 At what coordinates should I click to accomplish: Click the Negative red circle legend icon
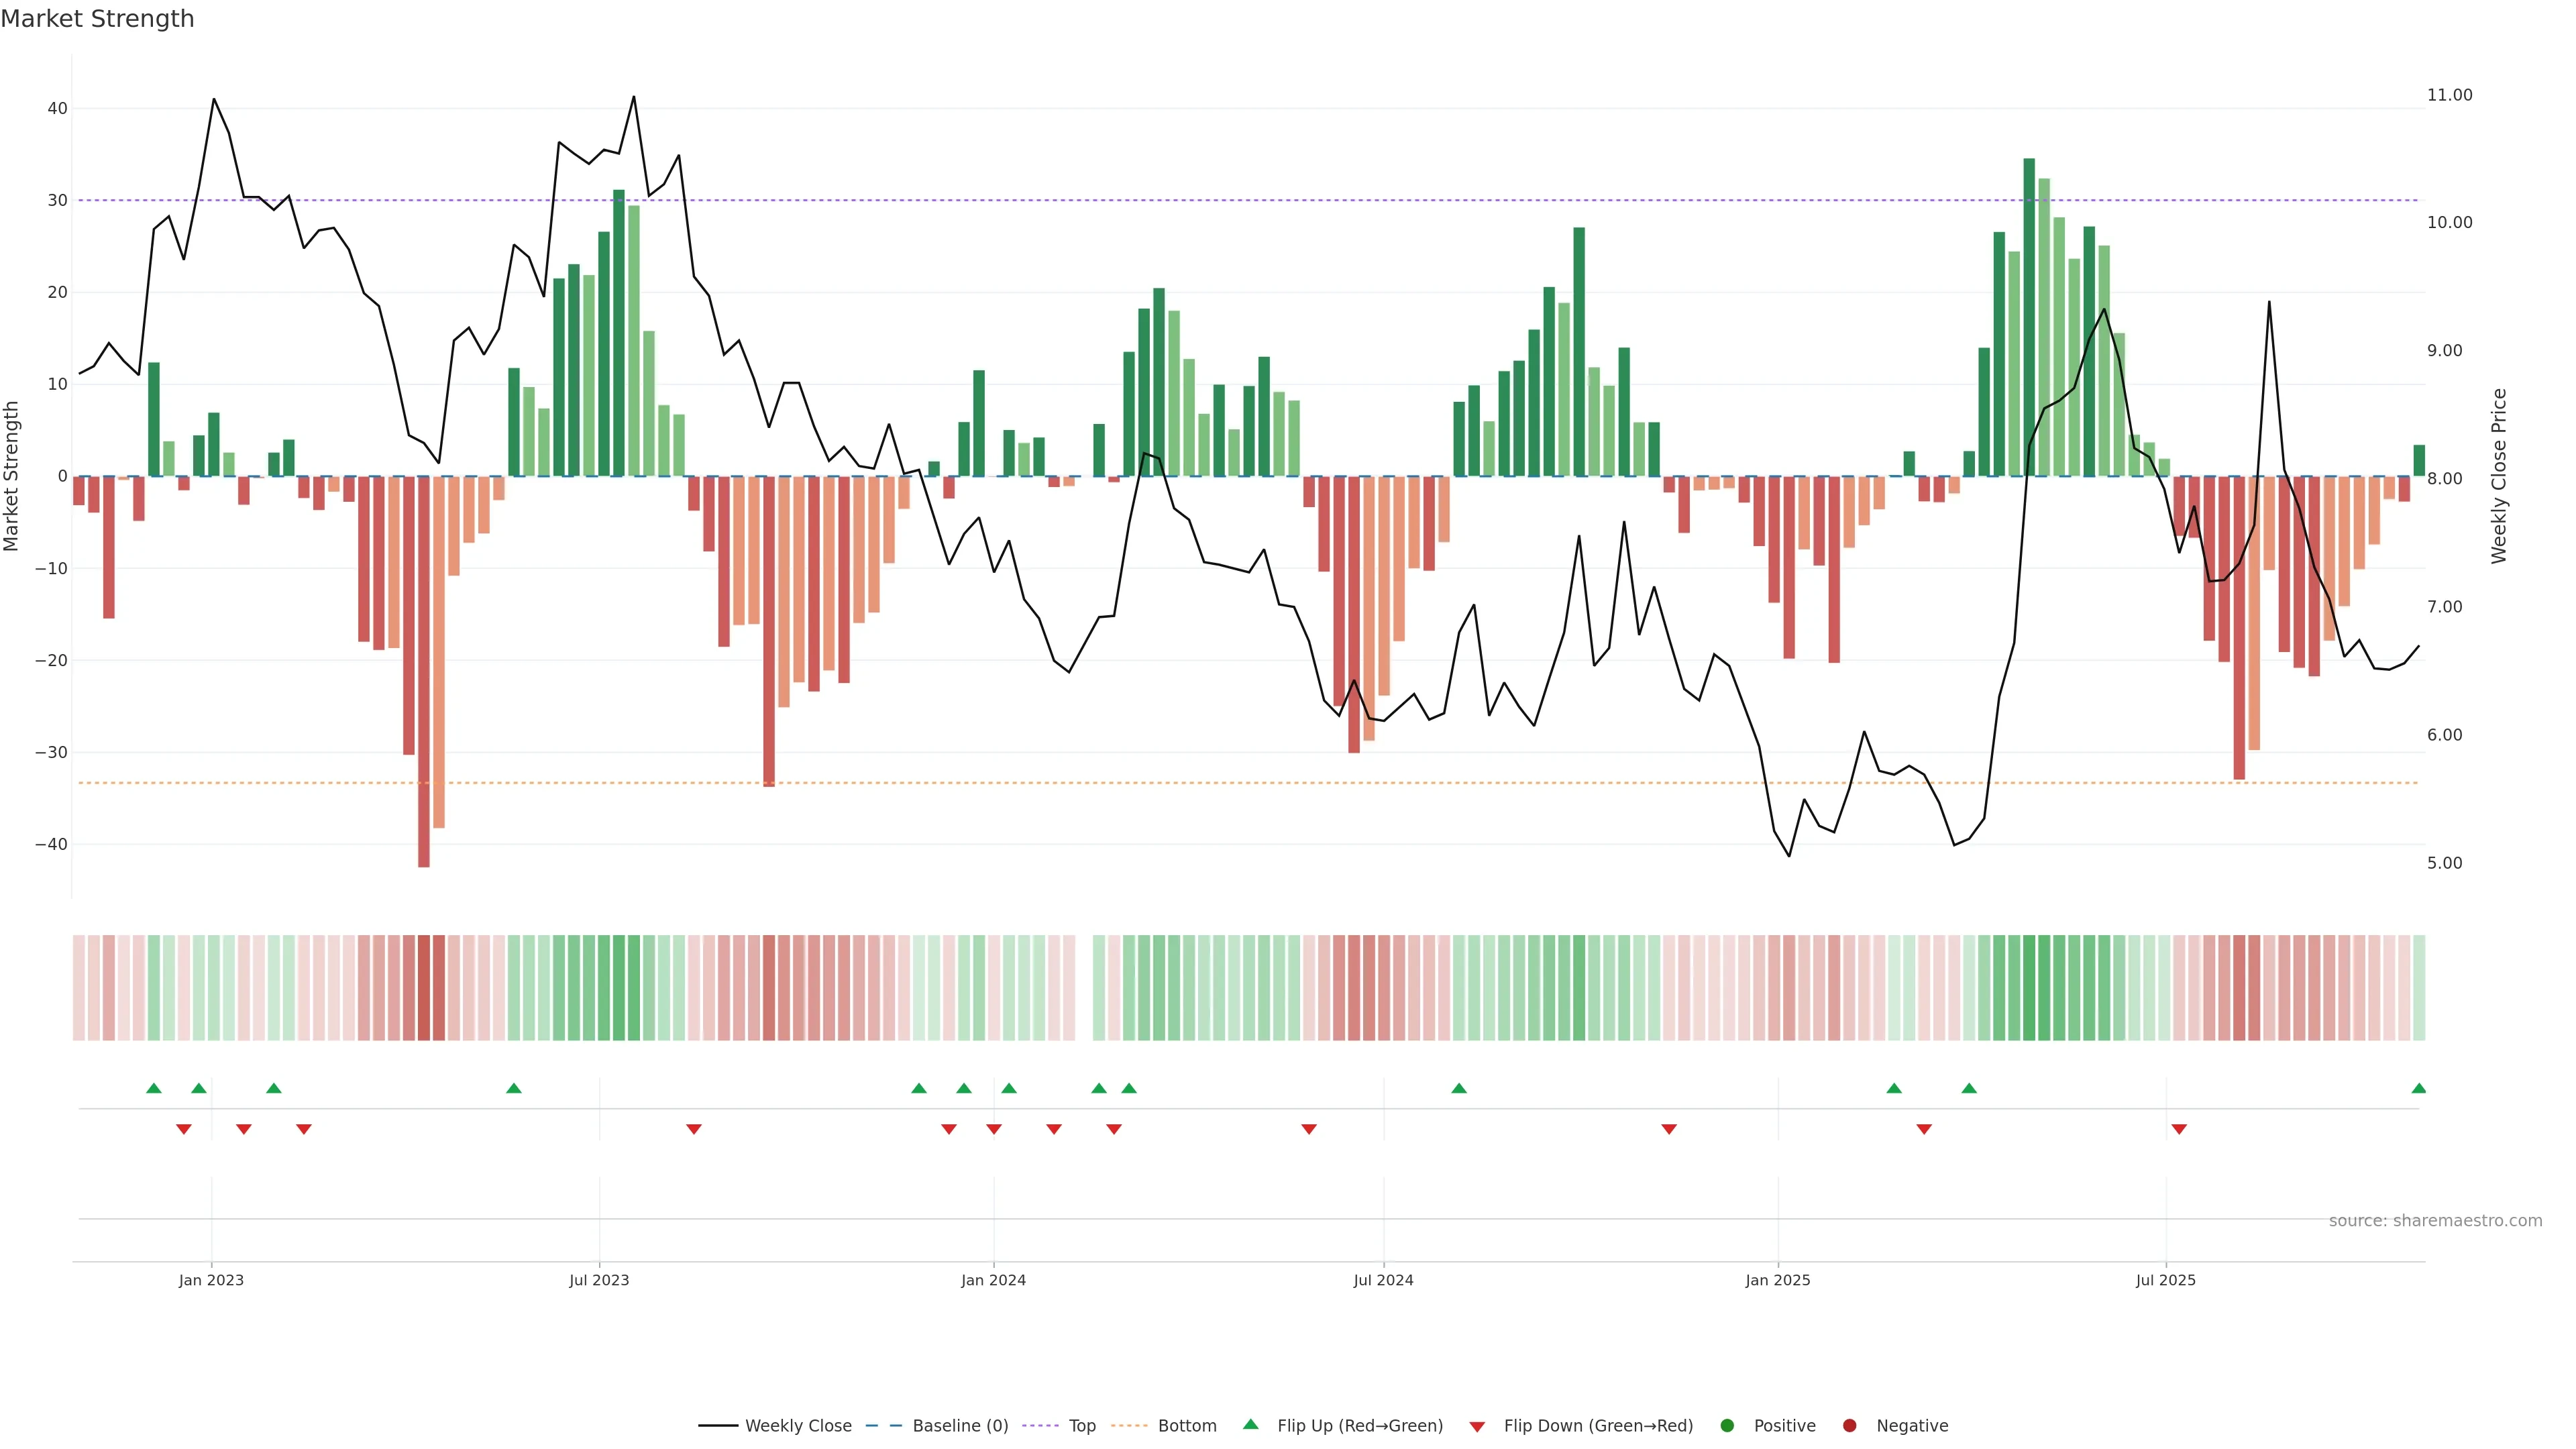1849,1425
